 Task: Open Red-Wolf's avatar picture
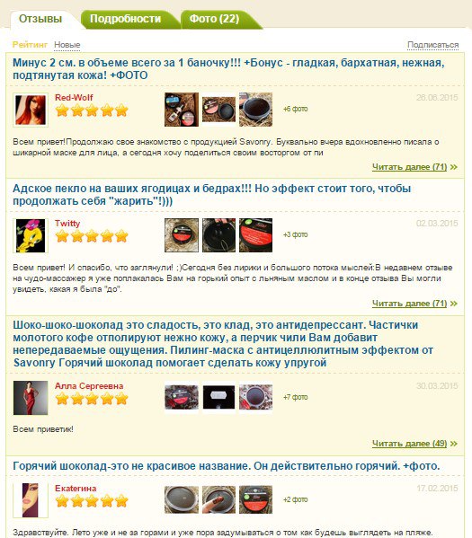pyautogui.click(x=31, y=110)
